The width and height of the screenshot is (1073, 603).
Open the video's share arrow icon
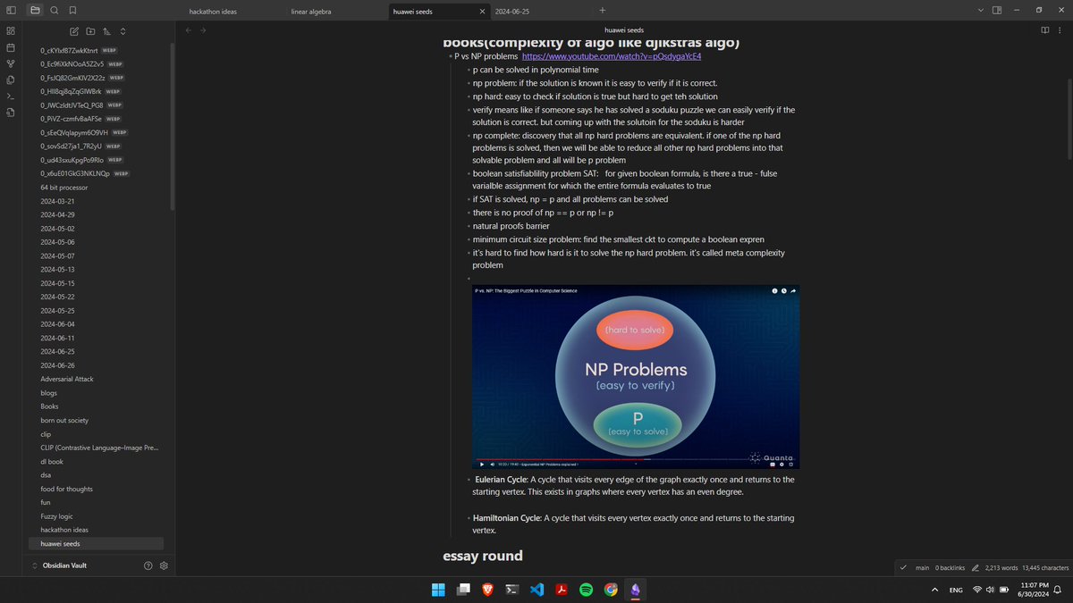coord(793,290)
